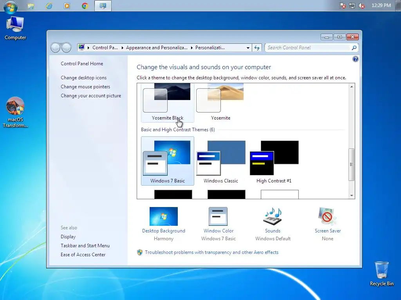Show the clock reading 12:29 PM
Viewport: 401px width, 300px height.
click(381, 5)
